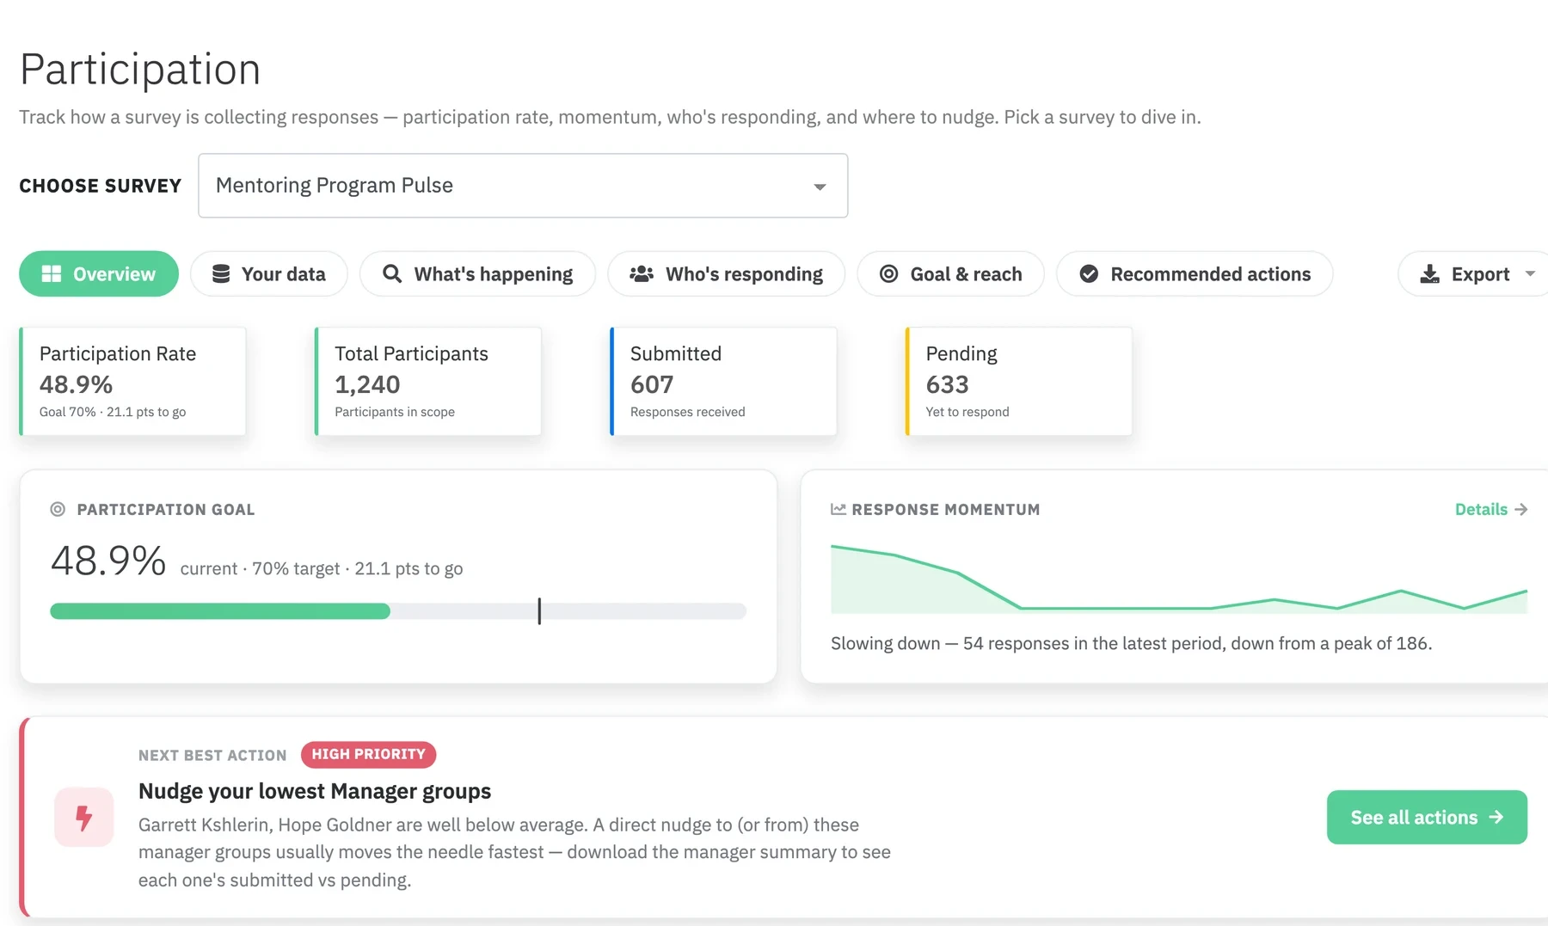Click the people icon in Who's responding
1548x926 pixels.
(642, 273)
